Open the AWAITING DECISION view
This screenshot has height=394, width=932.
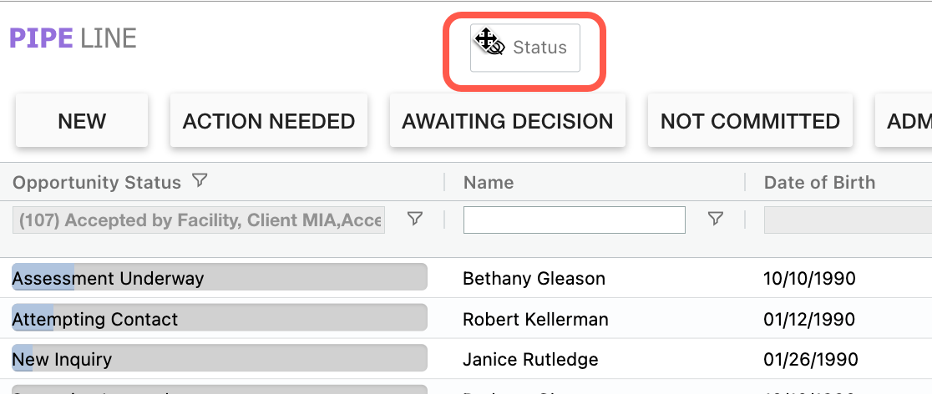tap(508, 121)
